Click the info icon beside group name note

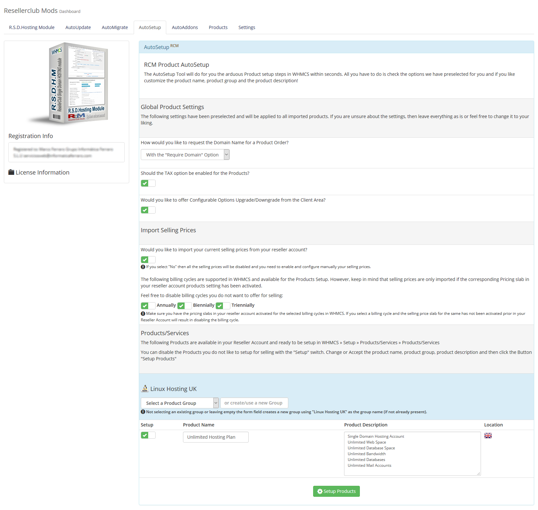(143, 412)
